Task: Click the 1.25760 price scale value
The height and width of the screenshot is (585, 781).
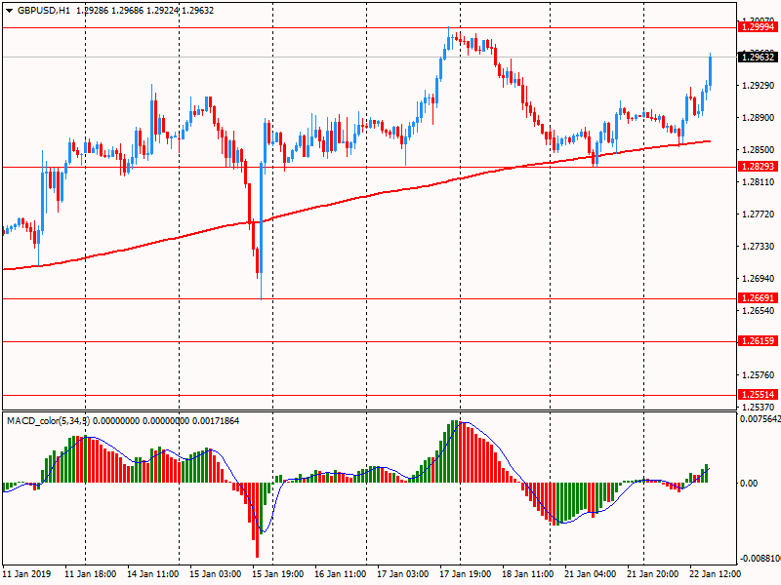Action: [x=759, y=375]
